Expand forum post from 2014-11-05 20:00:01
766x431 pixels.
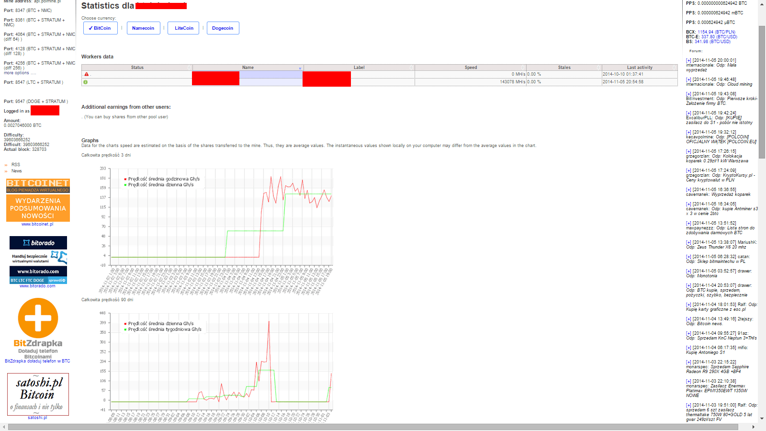click(688, 60)
